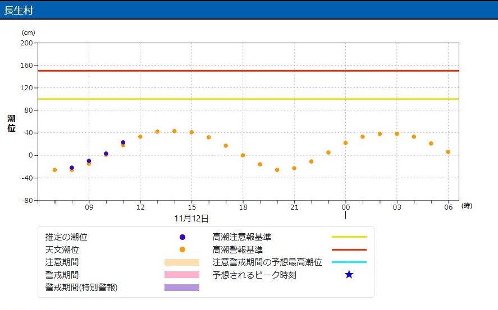This screenshot has height=310, width=498.
Task: Click the astronomical tide point at 03 o'clock
Action: click(397, 134)
